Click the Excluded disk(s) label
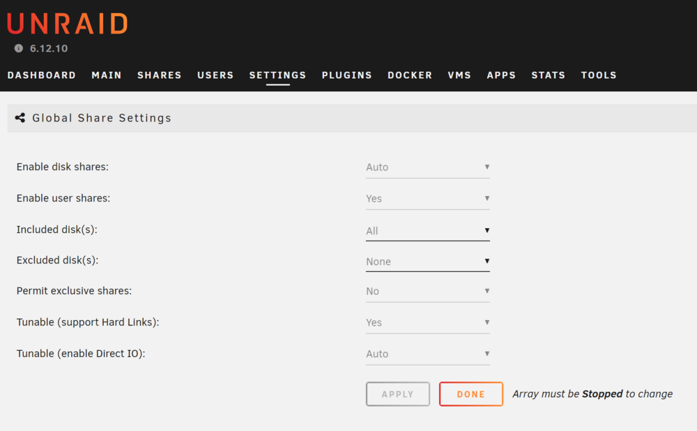The image size is (697, 431). coord(57,260)
